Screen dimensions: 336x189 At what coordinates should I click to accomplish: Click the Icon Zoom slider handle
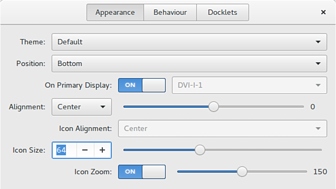[242, 172]
